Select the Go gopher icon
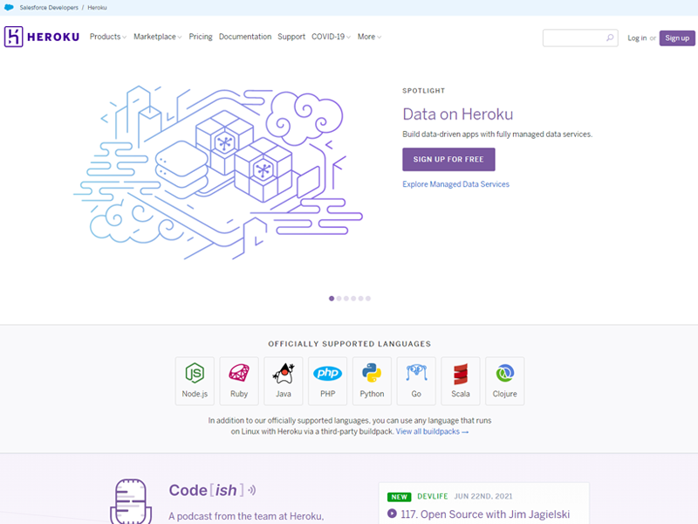 (x=416, y=373)
